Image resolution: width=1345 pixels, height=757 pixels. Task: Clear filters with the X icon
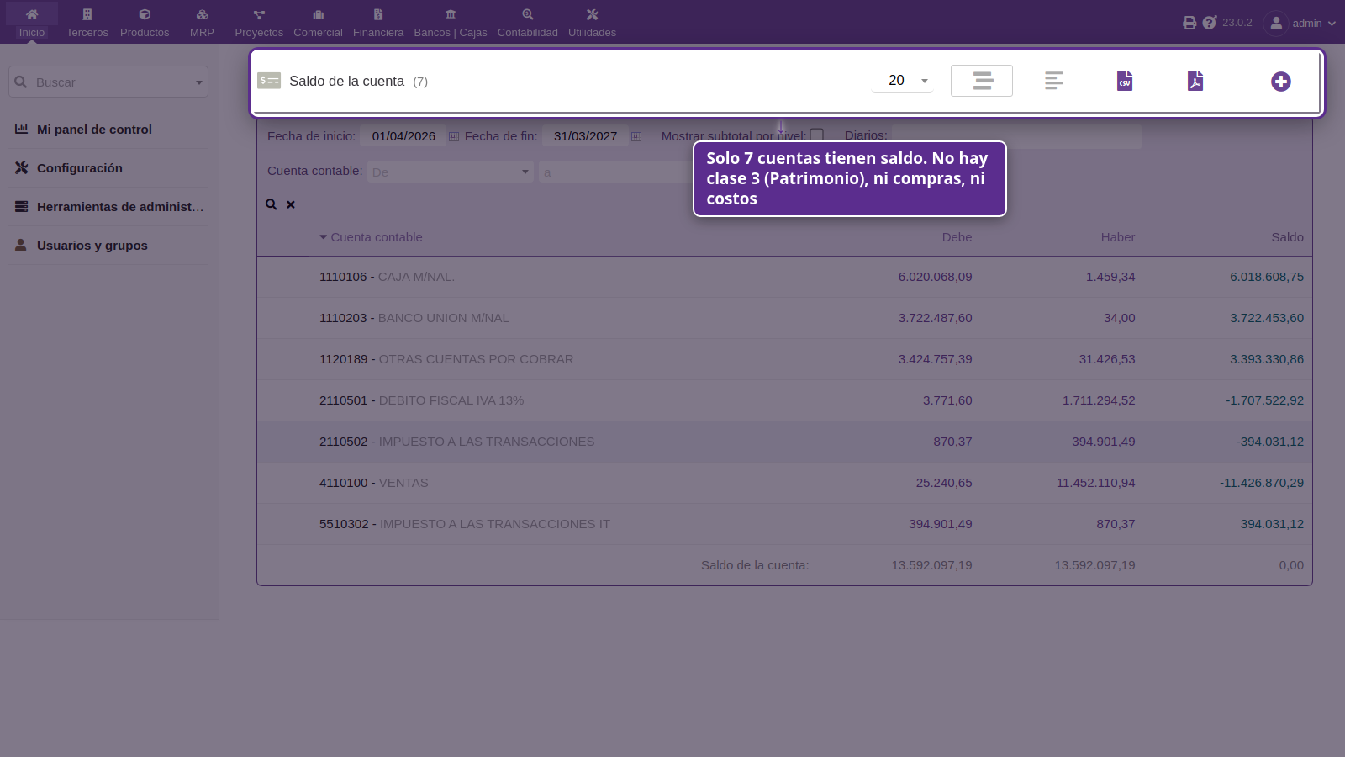click(291, 204)
